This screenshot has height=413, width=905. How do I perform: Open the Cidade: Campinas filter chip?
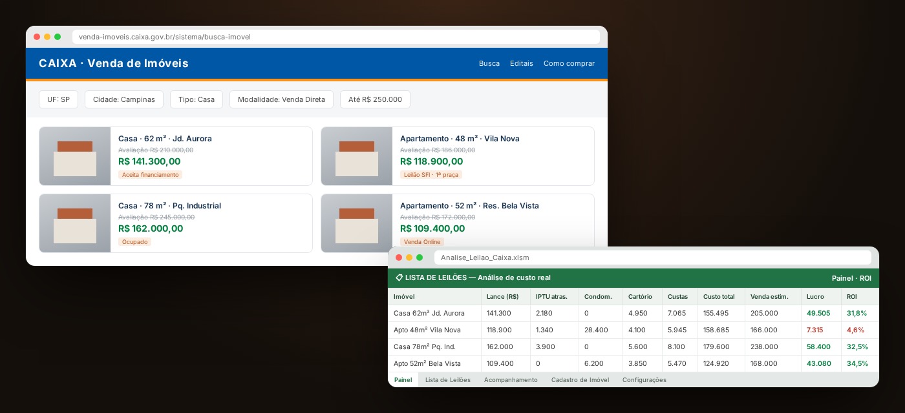coord(124,99)
